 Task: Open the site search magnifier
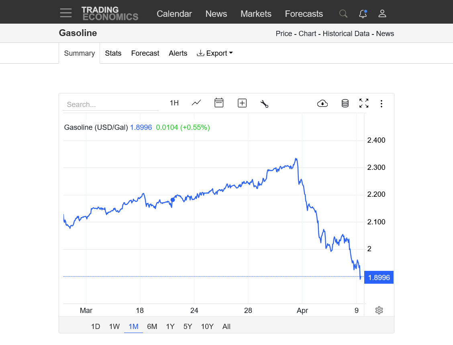[343, 14]
